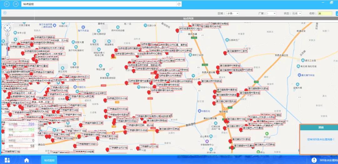Expand the 区域 township dropdown

coord(233,13)
